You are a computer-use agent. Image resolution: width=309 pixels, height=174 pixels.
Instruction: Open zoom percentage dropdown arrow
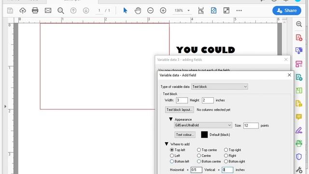pyautogui.click(x=188, y=11)
